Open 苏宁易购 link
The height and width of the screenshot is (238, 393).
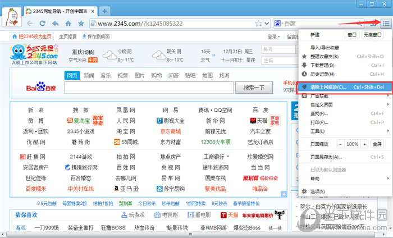pos(171,189)
